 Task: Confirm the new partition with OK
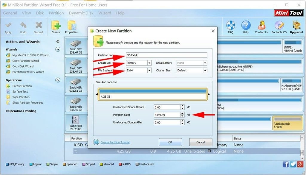pyautogui.click(x=170, y=142)
